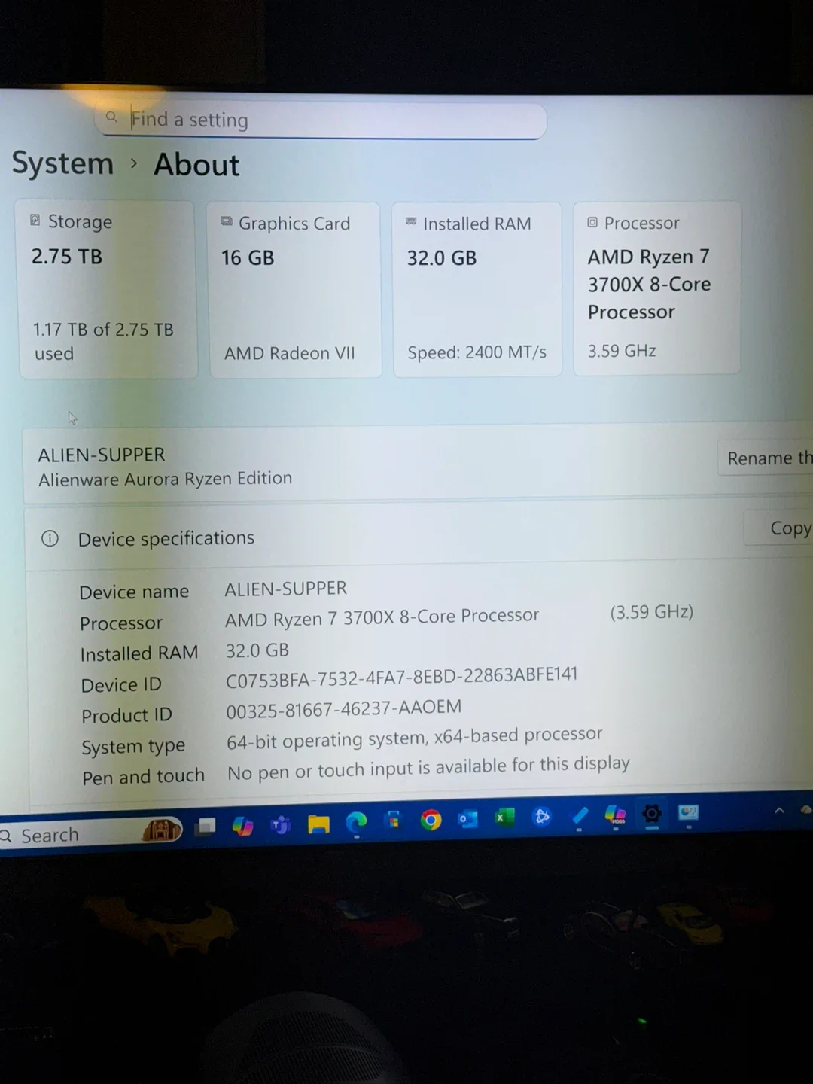The width and height of the screenshot is (813, 1084).
Task: Click the Find a setting search box
Action: coord(320,120)
